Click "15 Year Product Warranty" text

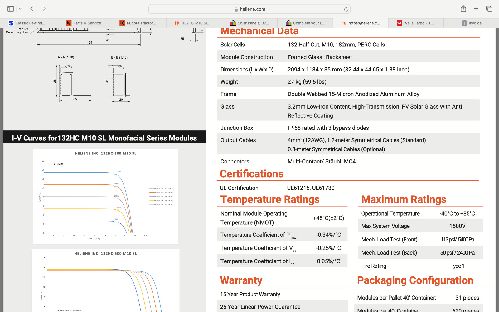[250, 294]
